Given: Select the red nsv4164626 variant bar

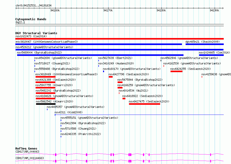Looking at the screenshot, I should click(x=45, y=99).
